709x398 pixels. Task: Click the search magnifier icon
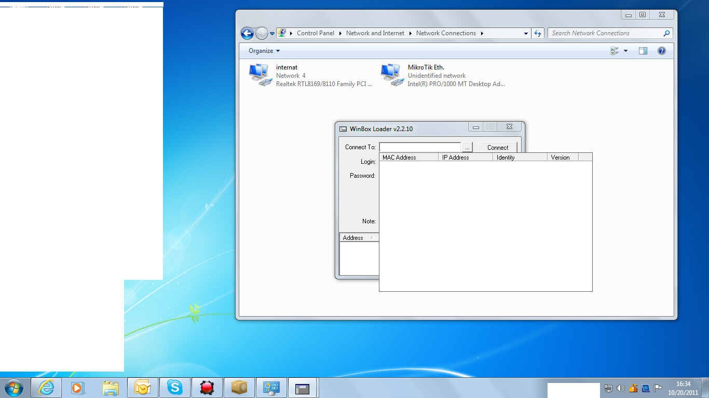[667, 33]
